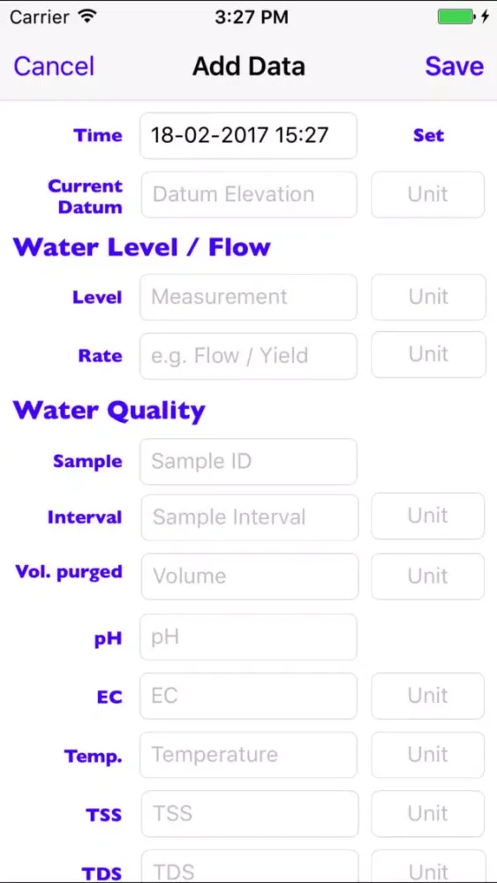The height and width of the screenshot is (883, 497).
Task: Focus the Sample ID field
Action: 248,461
